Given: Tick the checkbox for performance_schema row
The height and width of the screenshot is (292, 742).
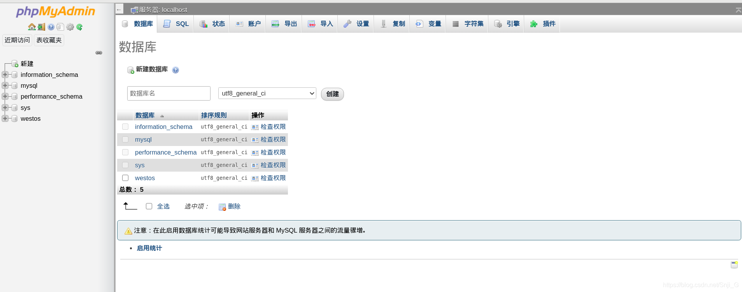Looking at the screenshot, I should (125, 152).
